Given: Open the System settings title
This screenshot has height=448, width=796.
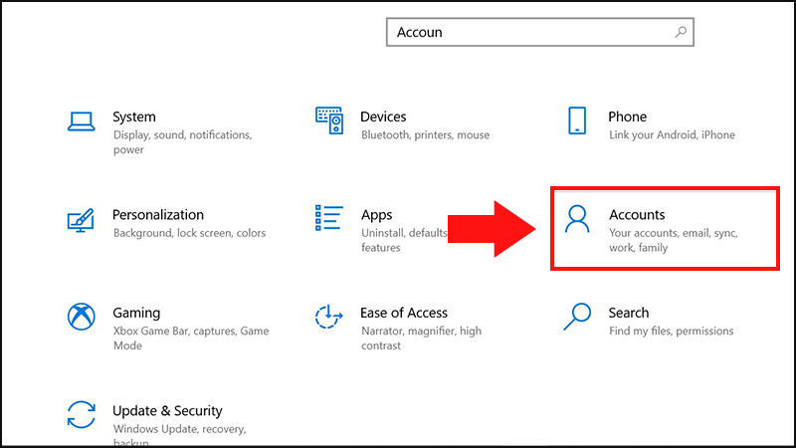Looking at the screenshot, I should (134, 116).
